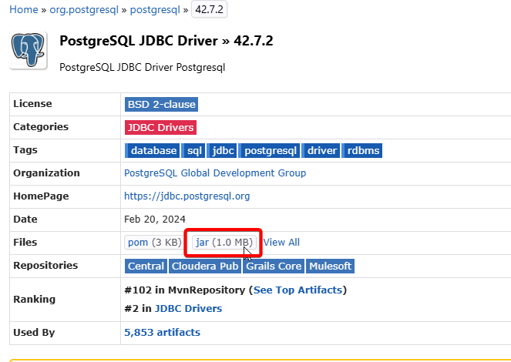
Task: Open the Cloudera Pub repository tag
Action: [205, 266]
